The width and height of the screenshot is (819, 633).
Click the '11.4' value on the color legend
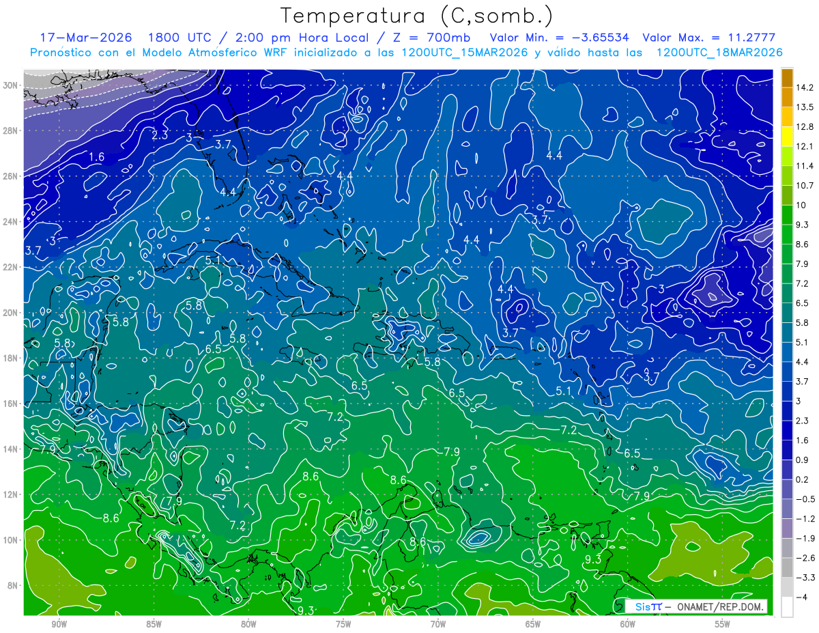coord(805,166)
